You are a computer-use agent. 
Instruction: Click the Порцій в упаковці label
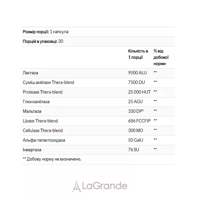40,41
